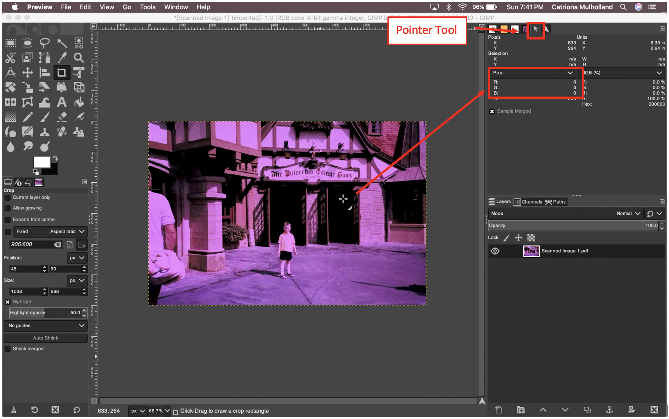
Task: Activate the Smudge tool
Action: pyautogui.click(x=28, y=147)
